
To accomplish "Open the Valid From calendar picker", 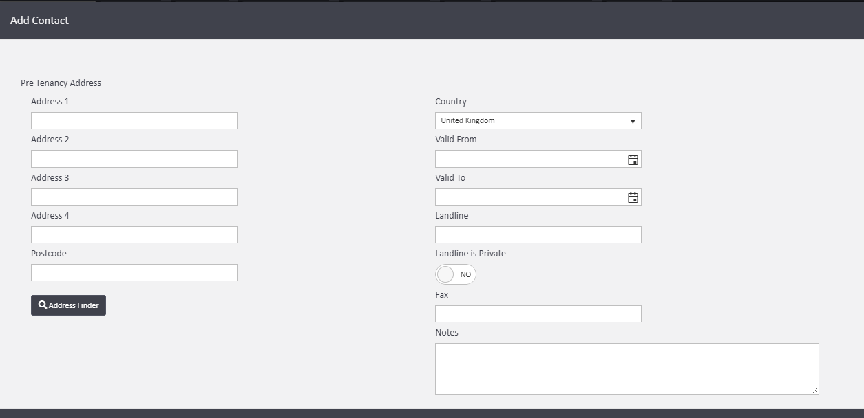I will pos(632,158).
